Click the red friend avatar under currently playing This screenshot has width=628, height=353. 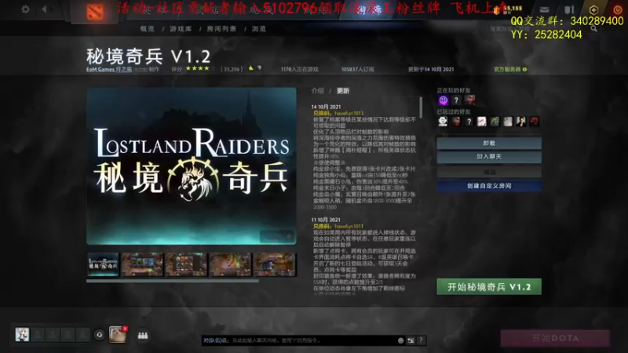pyautogui.click(x=469, y=100)
